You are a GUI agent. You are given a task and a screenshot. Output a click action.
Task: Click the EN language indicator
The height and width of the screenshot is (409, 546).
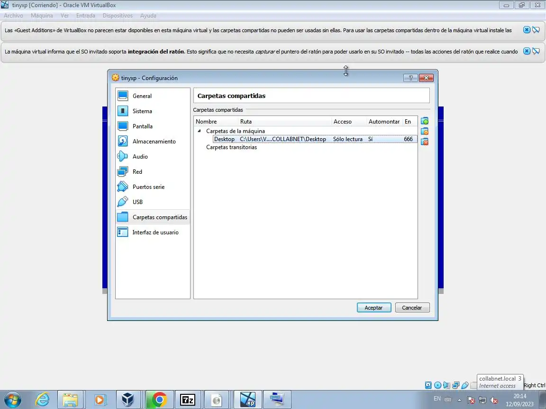coord(437,399)
